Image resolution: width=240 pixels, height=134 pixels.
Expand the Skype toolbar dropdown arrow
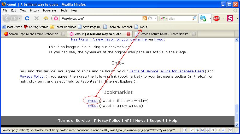click(x=210, y=18)
